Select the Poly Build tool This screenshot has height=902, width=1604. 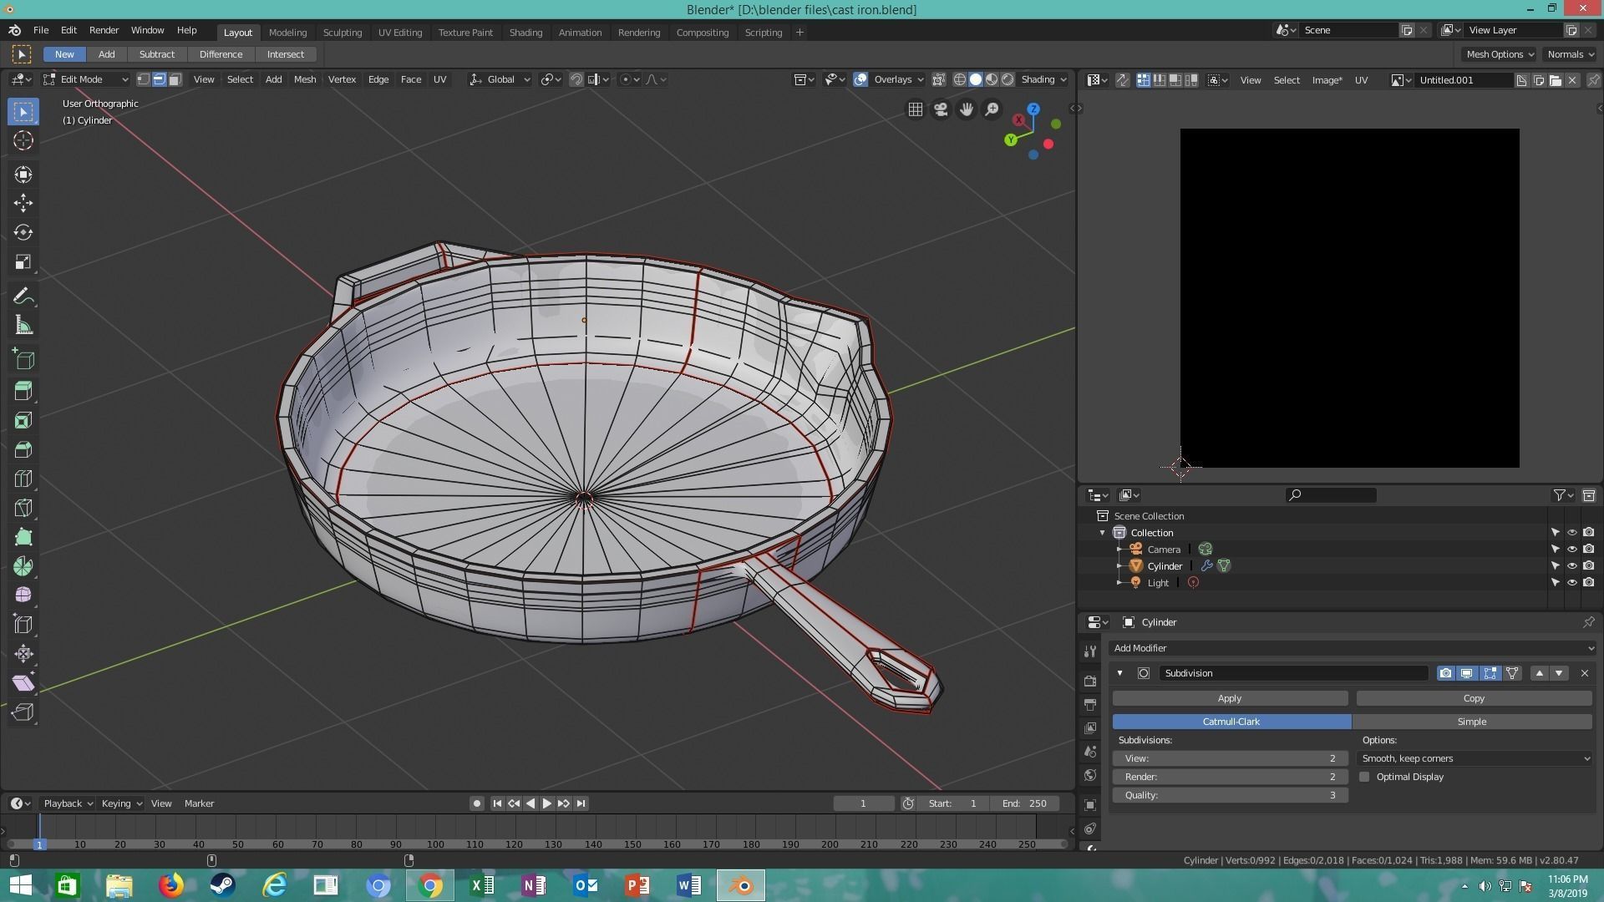tap(23, 537)
